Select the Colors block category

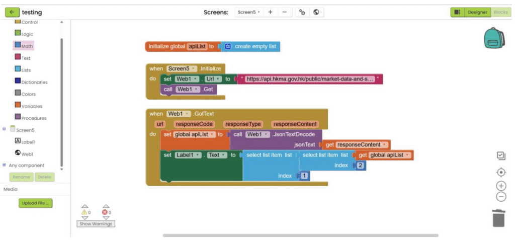pyautogui.click(x=28, y=94)
